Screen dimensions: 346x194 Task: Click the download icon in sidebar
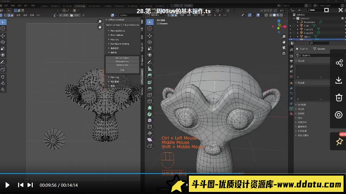click(x=339, y=80)
